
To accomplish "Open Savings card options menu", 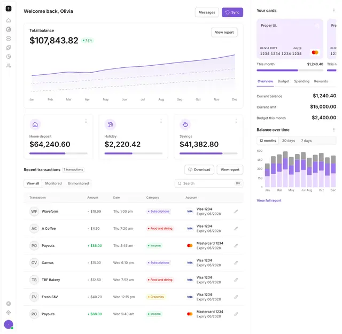I will tap(236, 121).
